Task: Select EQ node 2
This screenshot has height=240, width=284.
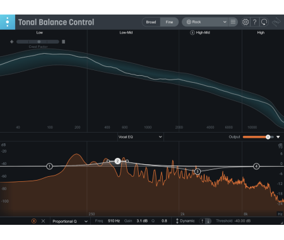Action: (x=117, y=161)
